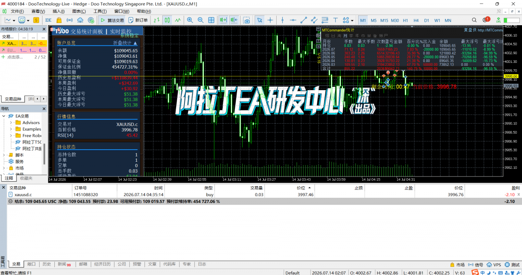This screenshot has width=522, height=275.
Task: Open the 图表(C) menu
Action: point(79,11)
